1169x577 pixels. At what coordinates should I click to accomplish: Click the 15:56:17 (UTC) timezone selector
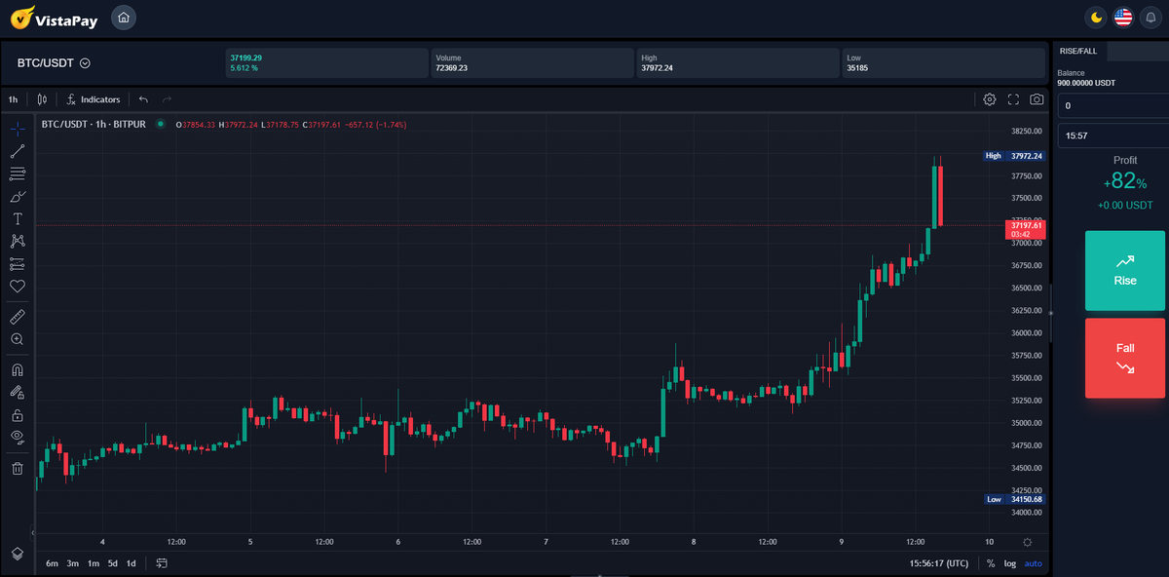[939, 563]
